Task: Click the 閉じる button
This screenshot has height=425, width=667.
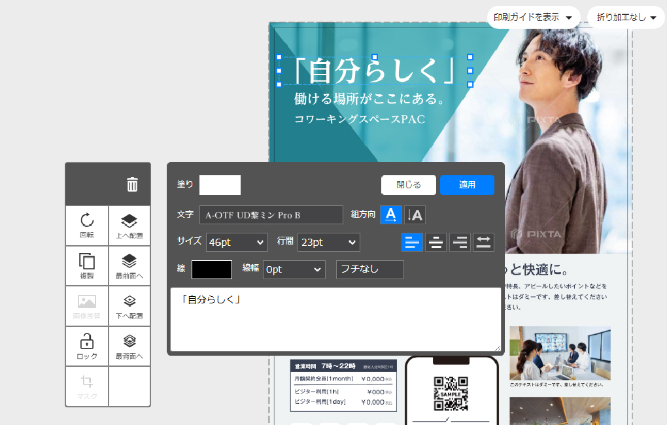Action: click(x=409, y=185)
